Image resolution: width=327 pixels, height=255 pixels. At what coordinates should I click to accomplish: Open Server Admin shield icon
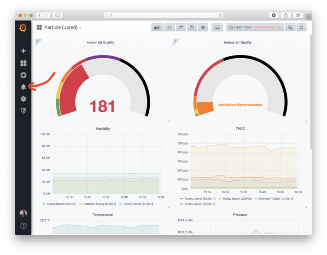tap(23, 110)
